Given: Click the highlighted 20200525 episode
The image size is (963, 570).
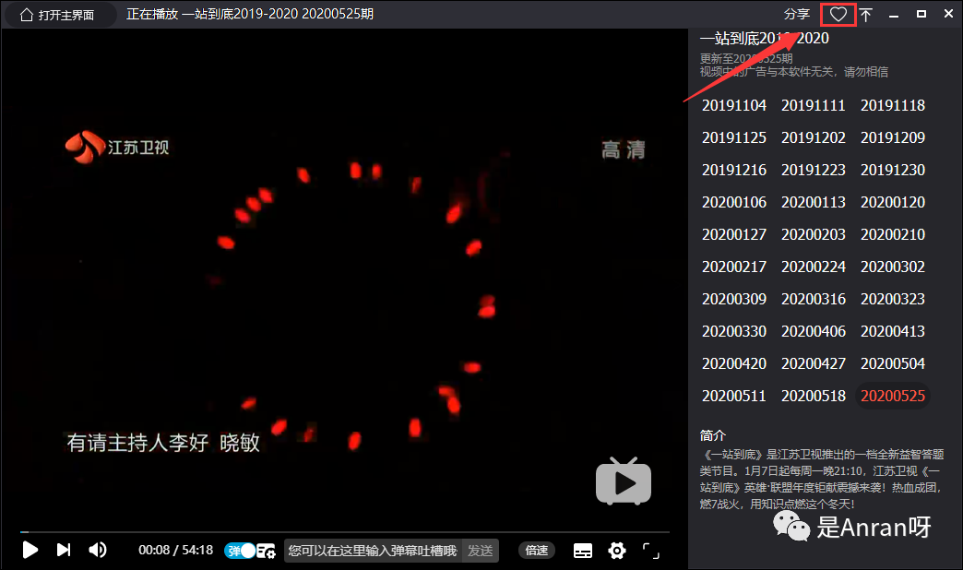Looking at the screenshot, I should point(892,397).
